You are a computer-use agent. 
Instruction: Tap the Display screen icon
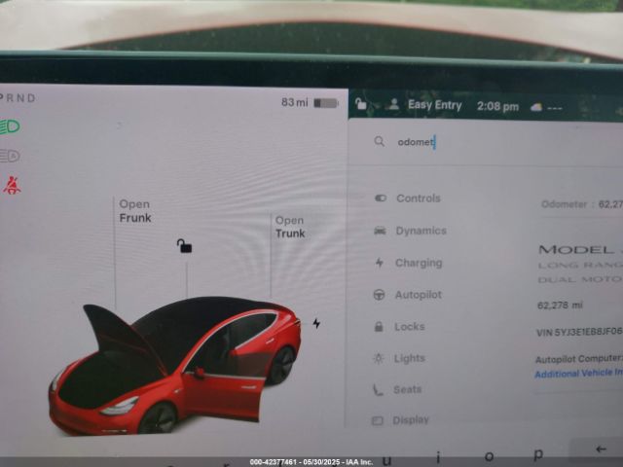pos(377,420)
